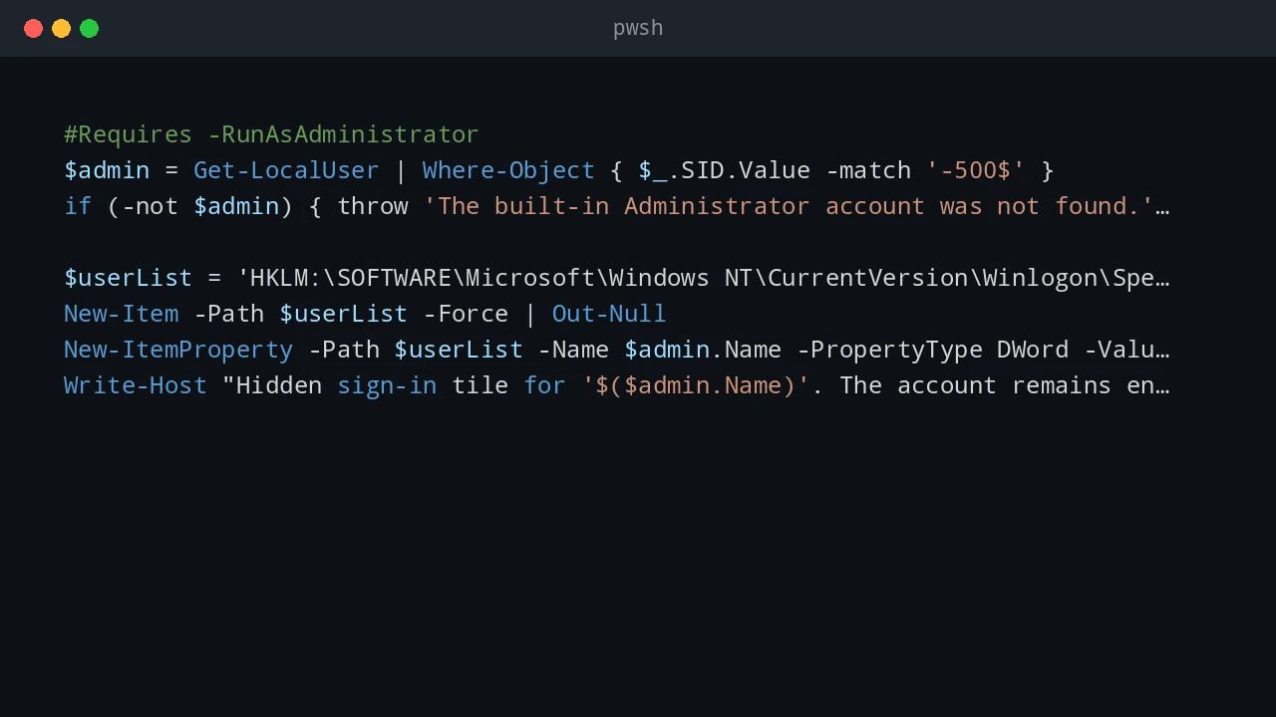The image size is (1276, 717).
Task: Click the New-Item cmdlet
Action: 122,314
